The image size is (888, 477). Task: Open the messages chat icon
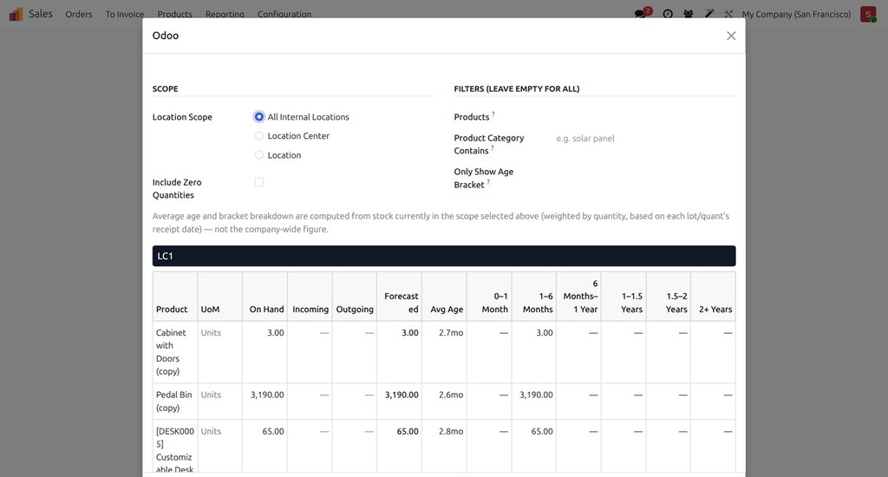tap(641, 14)
